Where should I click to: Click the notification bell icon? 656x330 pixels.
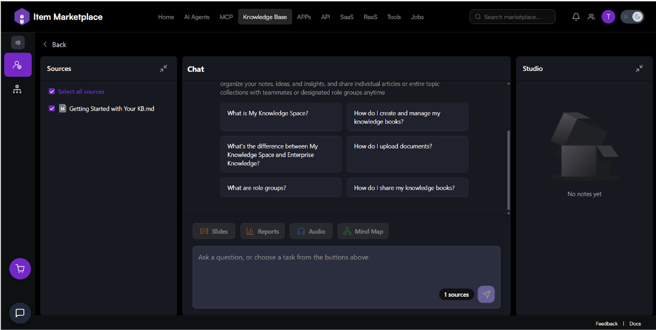click(x=575, y=17)
